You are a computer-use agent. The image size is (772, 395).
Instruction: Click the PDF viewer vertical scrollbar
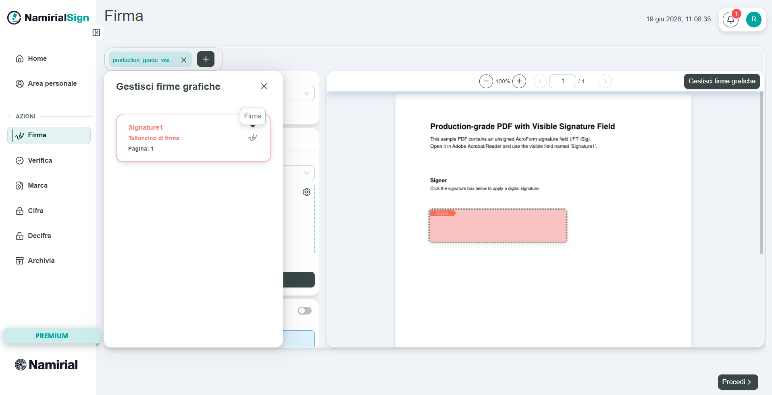pos(762,173)
